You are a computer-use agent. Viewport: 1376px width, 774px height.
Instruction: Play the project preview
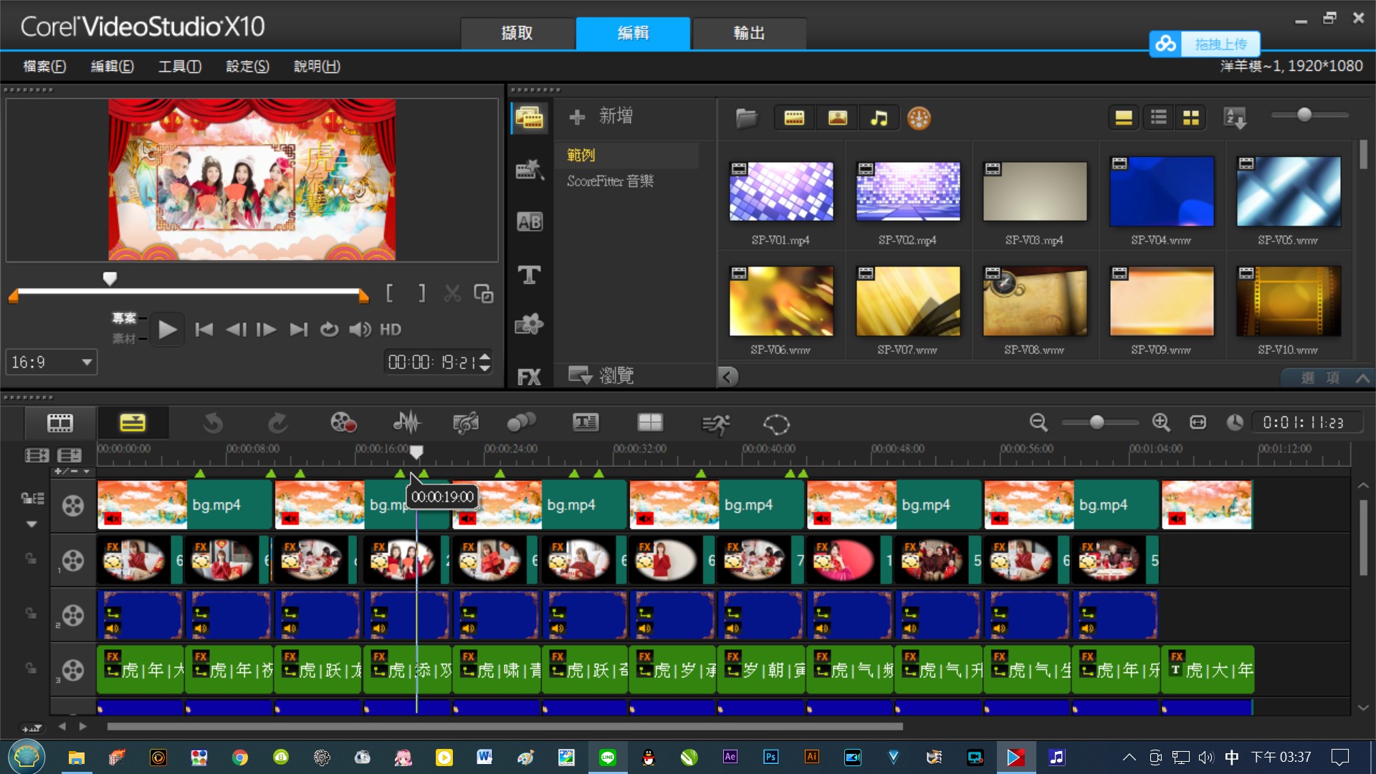(x=167, y=330)
